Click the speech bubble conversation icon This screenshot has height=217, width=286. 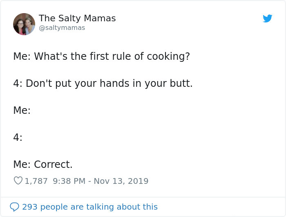[x=14, y=207]
